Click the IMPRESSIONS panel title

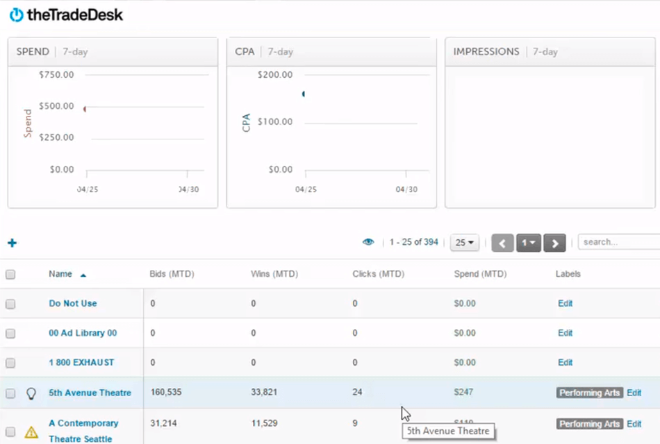coord(486,51)
